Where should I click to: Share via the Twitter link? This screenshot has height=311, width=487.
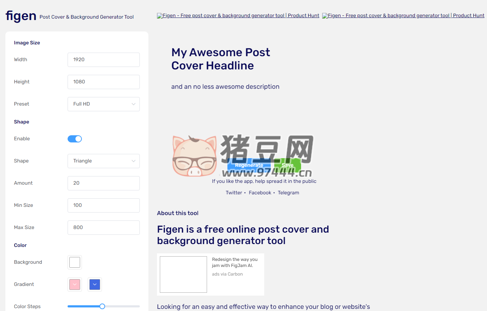pos(234,193)
